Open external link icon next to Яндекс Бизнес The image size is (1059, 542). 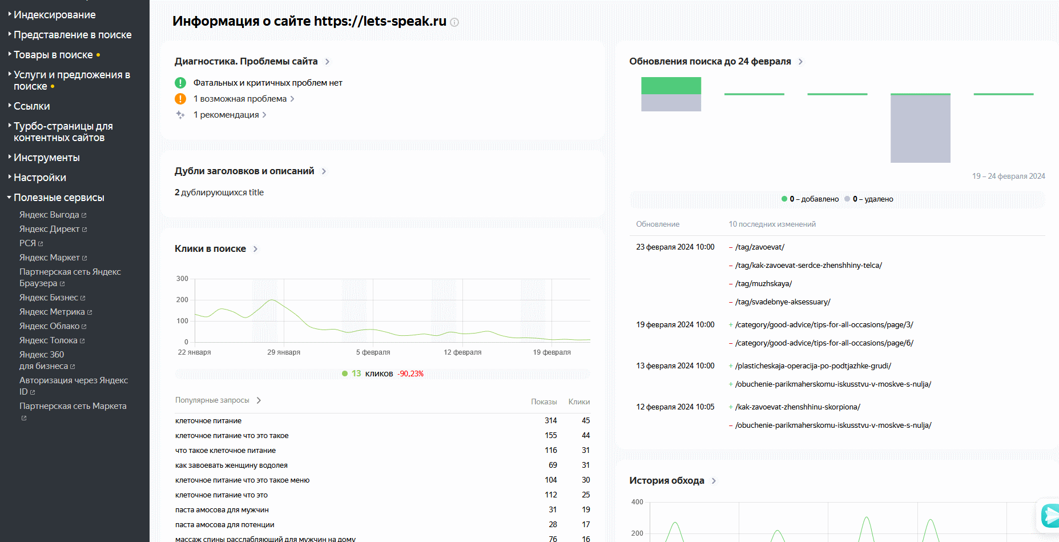(x=83, y=298)
